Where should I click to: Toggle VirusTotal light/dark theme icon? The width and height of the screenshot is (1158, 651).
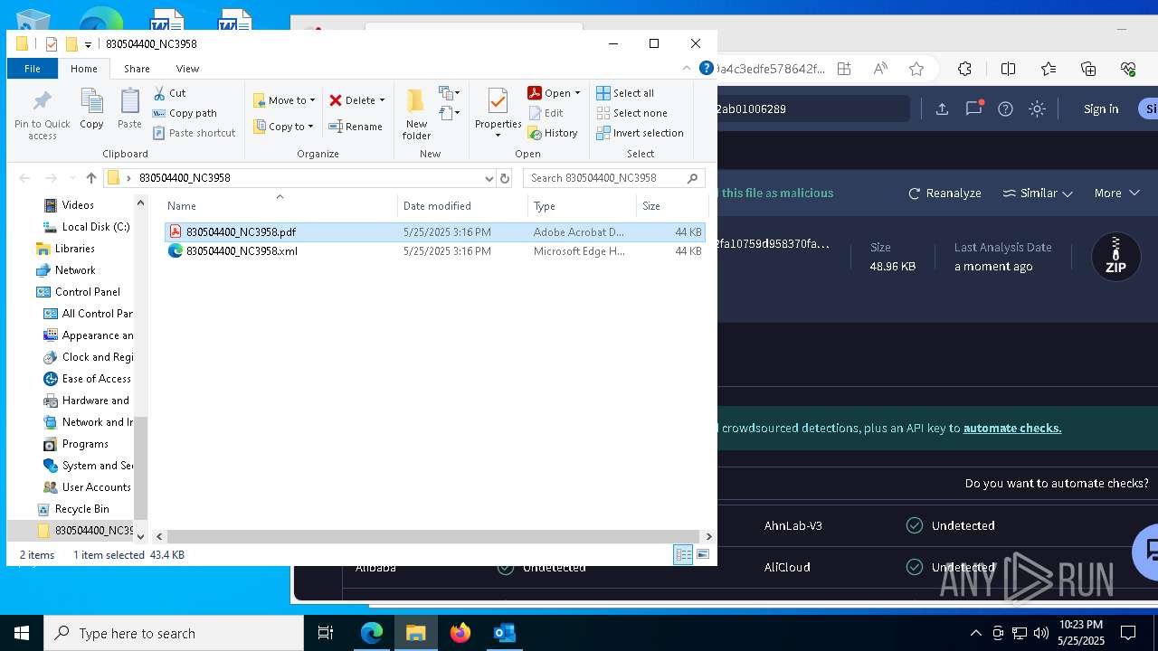pyautogui.click(x=1038, y=108)
